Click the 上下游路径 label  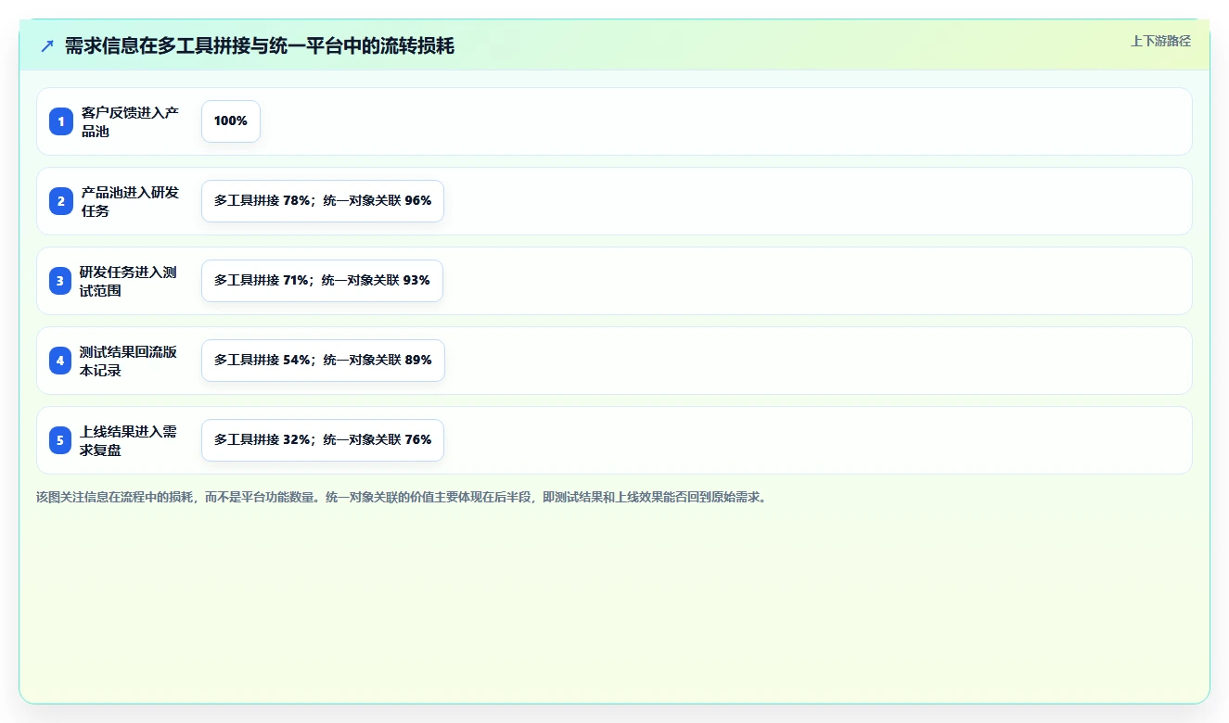1160,41
